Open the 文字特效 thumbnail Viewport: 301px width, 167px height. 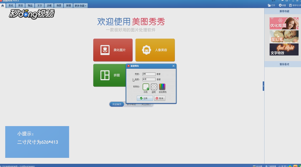[284, 49]
